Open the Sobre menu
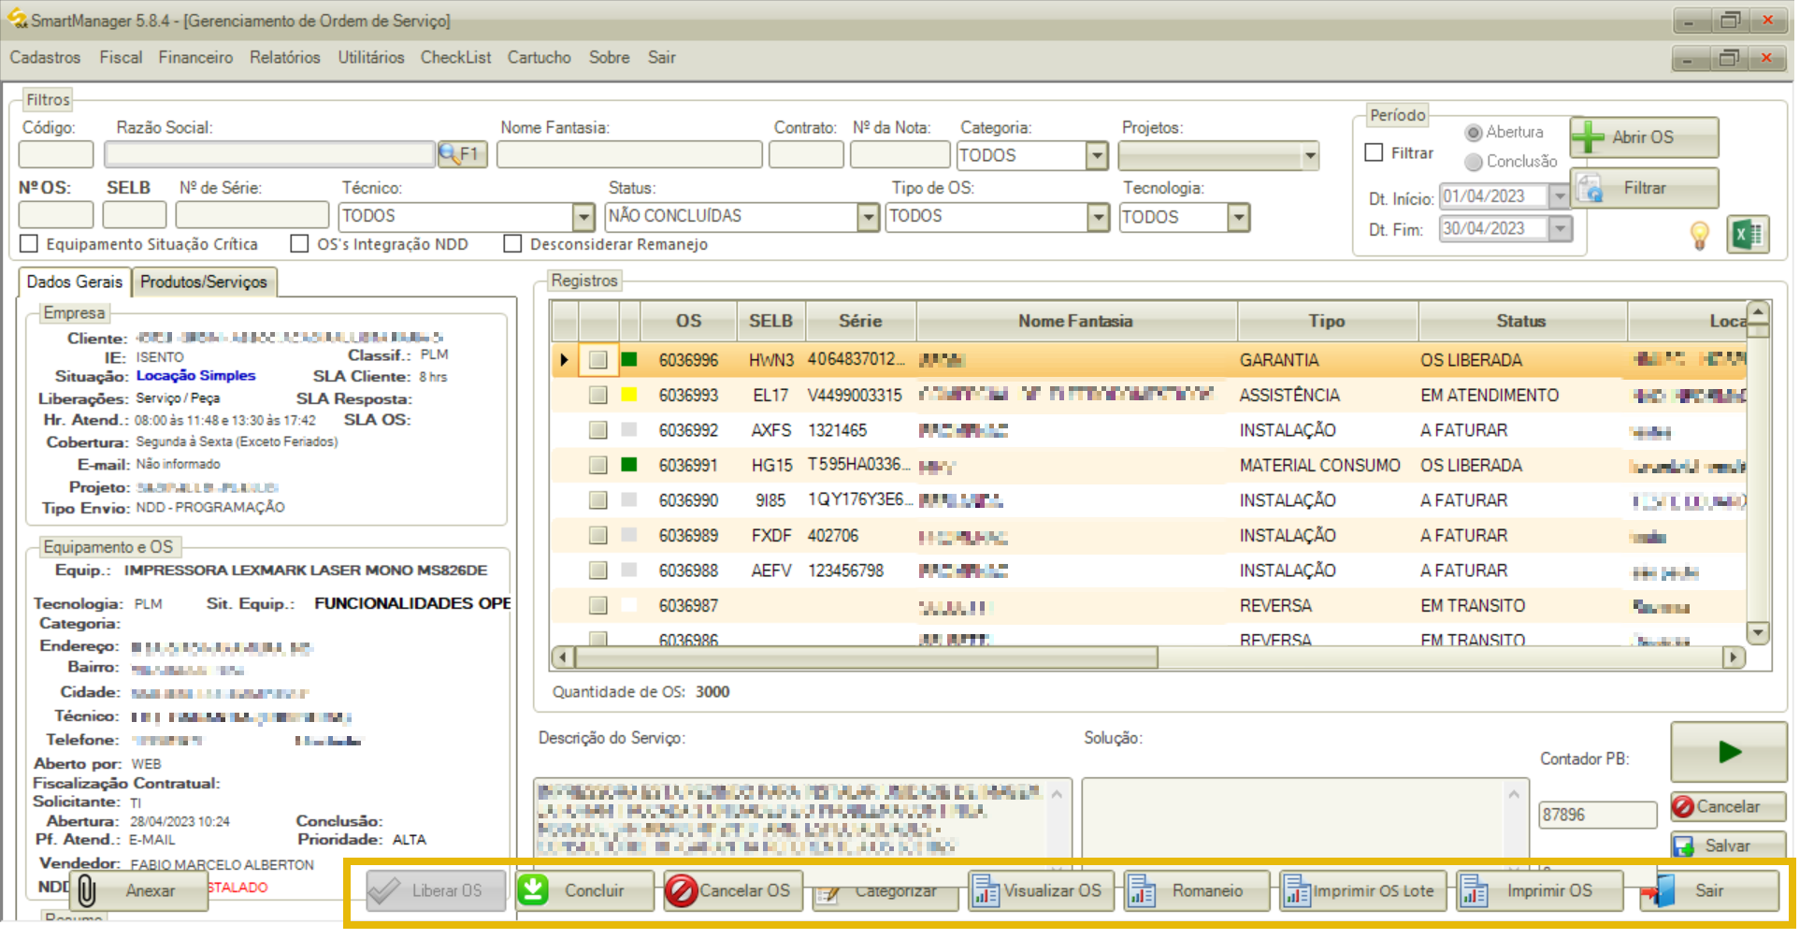 (609, 58)
